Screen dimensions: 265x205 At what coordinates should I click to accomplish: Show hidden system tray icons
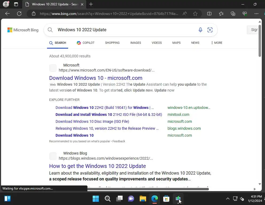coord(228,199)
